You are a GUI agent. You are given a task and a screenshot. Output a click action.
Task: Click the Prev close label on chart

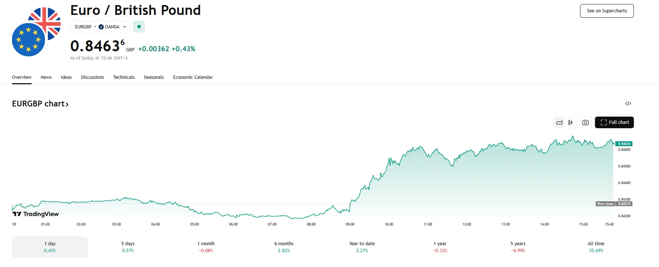tap(605, 204)
